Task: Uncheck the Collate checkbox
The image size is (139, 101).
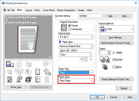Action: coord(114,60)
